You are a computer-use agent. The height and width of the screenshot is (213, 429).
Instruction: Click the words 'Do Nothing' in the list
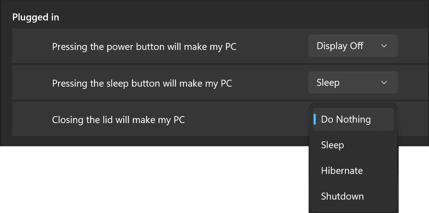pos(346,119)
